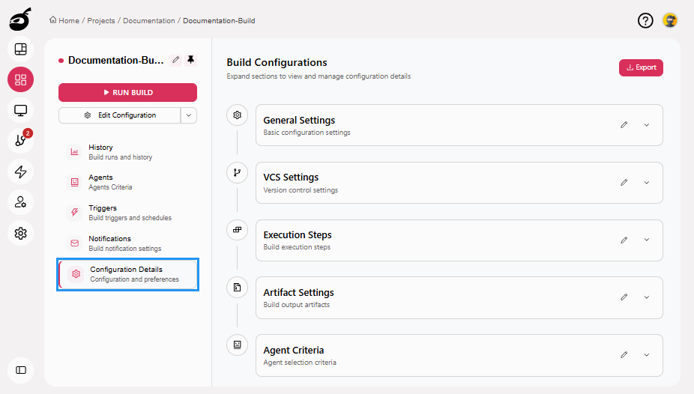Pin the Documentation-Build configuration
Viewport: 694px width, 394px height.
tap(191, 60)
